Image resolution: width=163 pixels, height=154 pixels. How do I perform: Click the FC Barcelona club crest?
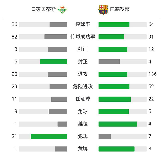[103, 10]
